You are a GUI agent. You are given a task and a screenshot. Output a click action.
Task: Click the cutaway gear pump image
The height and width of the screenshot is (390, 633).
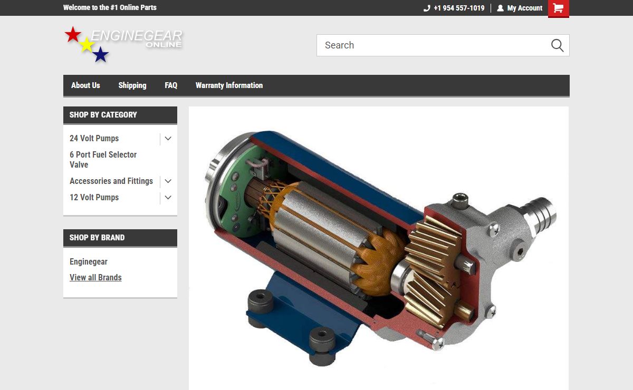tap(378, 248)
